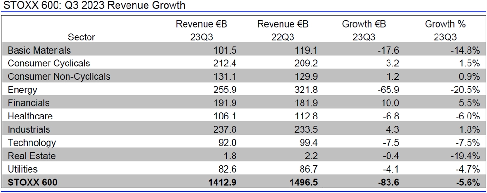
Task: Click Technology 22Q3 revenue 99.4
Action: pos(308,143)
